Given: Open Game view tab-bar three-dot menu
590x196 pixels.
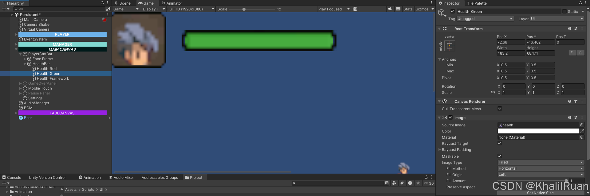Looking at the screenshot, I should pyautogui.click(x=431, y=3).
